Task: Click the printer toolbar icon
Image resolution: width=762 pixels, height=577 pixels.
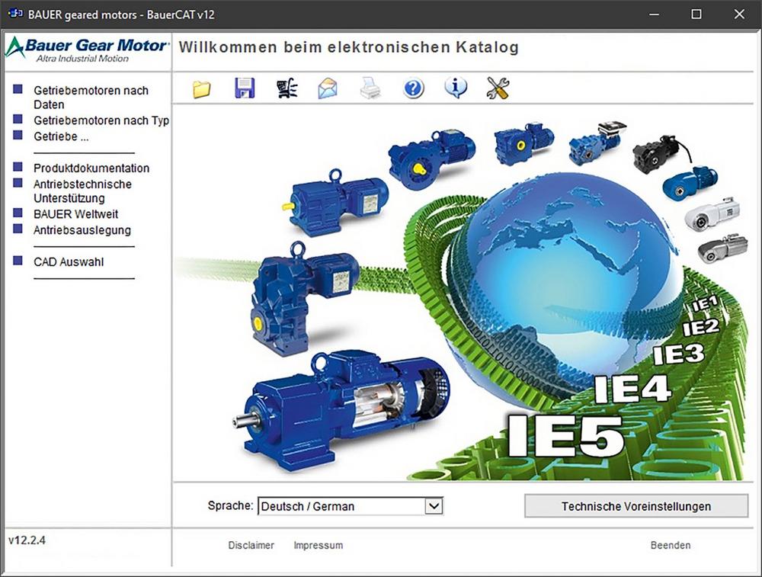Action: click(370, 89)
